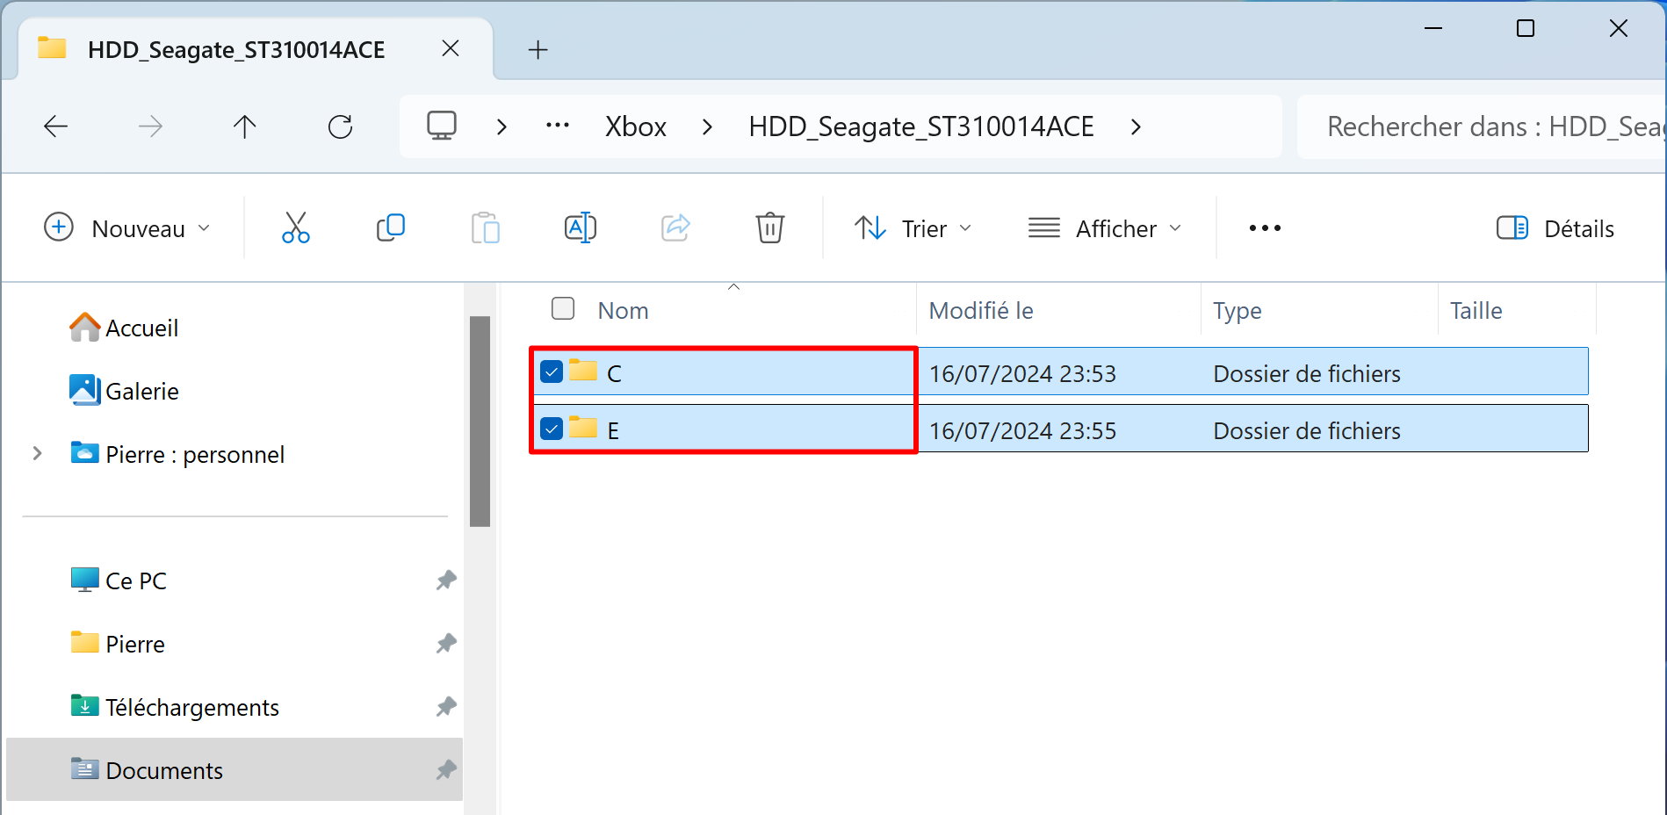Viewport: 1667px width, 815px height.
Task: Click the pin icon beside Pierre
Action: [446, 644]
